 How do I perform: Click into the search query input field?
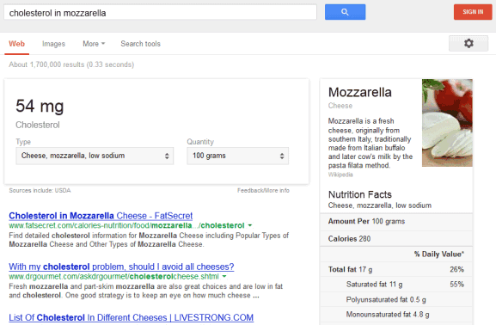[x=160, y=13]
